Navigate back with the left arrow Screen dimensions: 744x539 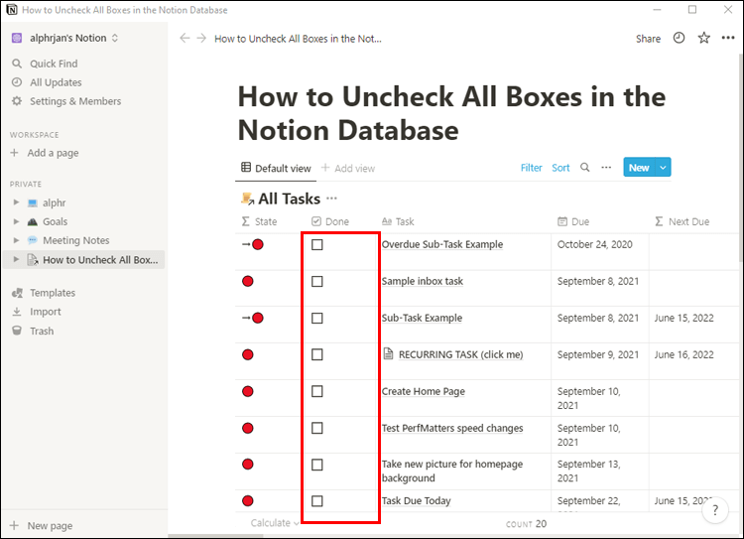tap(185, 39)
